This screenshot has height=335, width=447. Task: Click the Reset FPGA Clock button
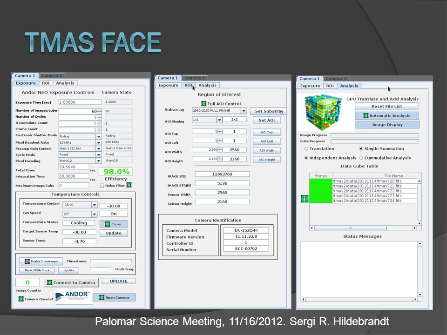coord(37,270)
